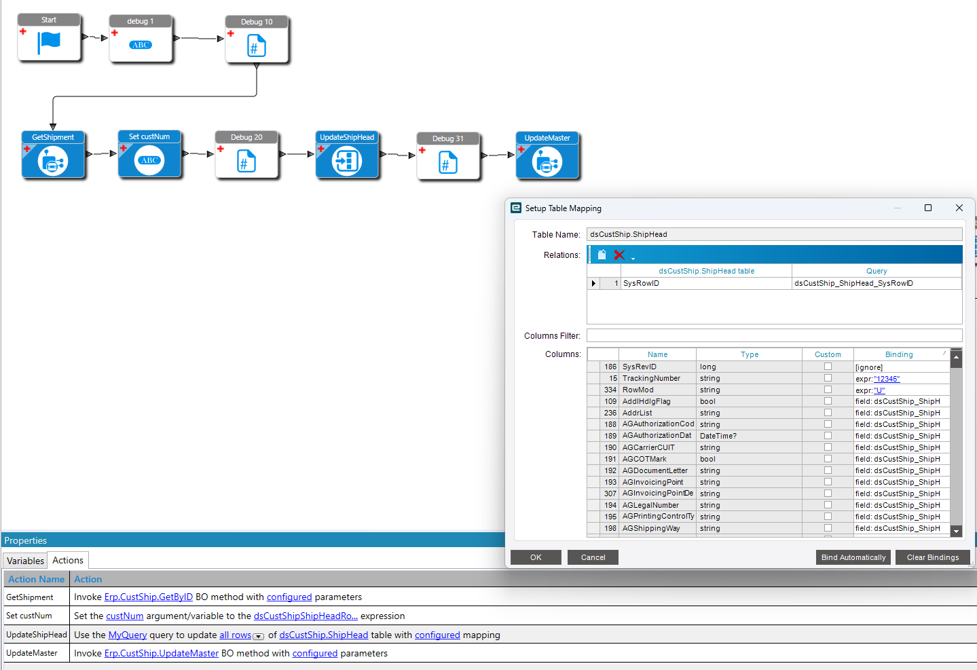Toggle Custom checkbox for AGCarrierCUIT
Screen dimensions: 977x670
(828, 447)
